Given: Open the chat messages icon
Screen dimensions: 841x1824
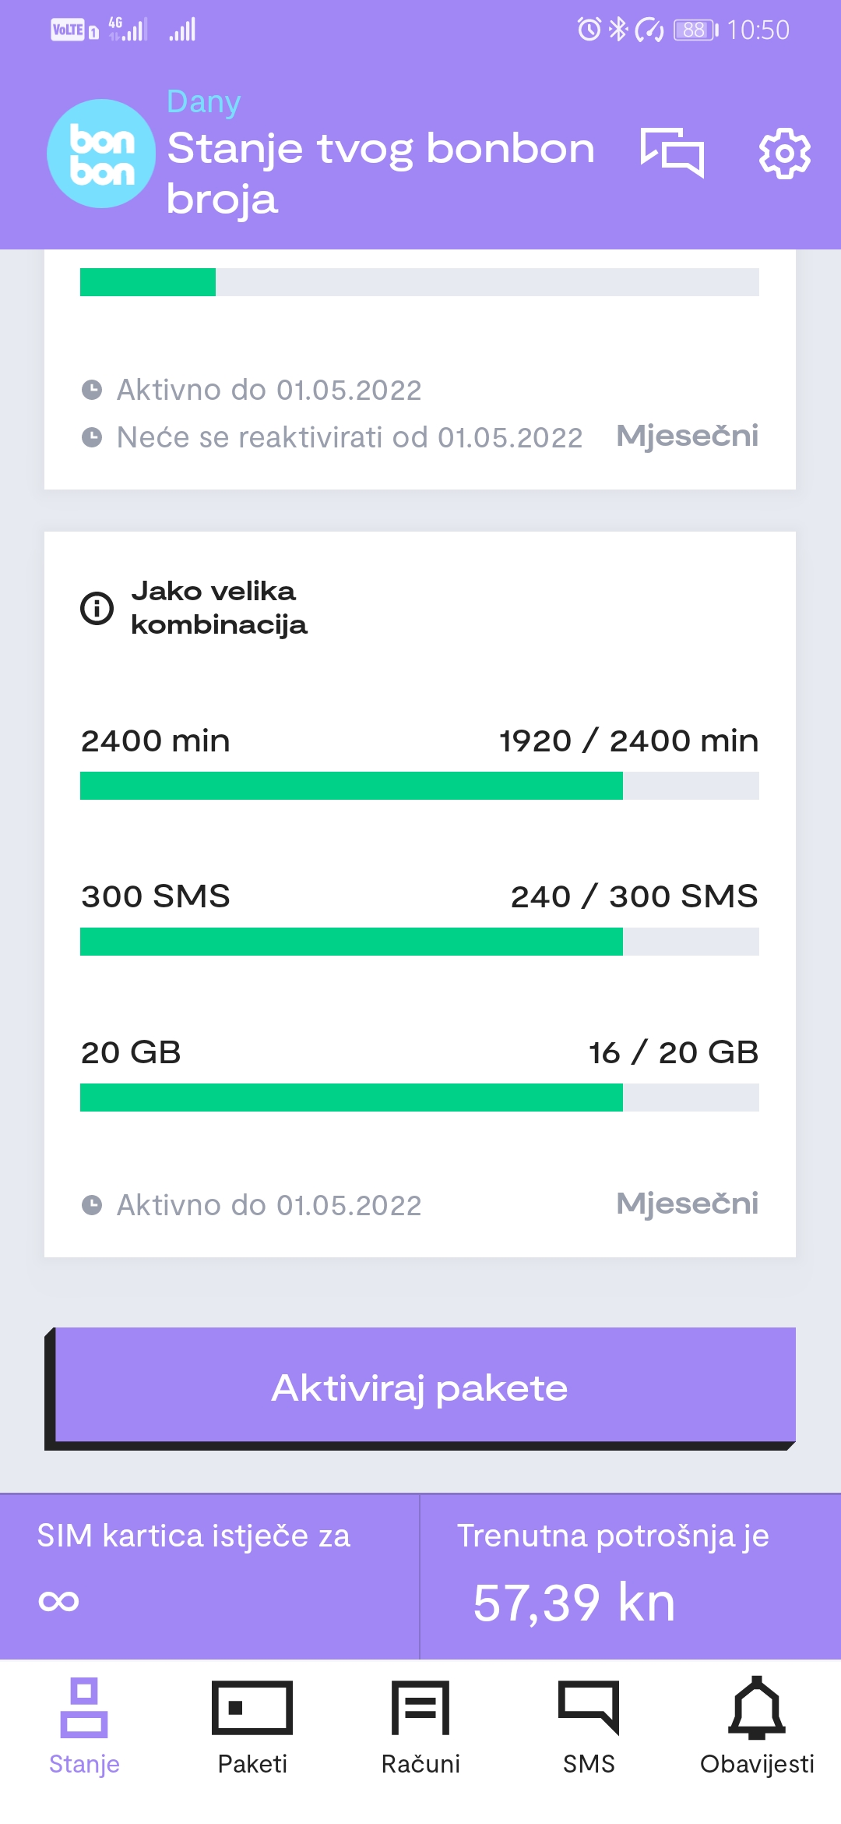Looking at the screenshot, I should (x=672, y=153).
